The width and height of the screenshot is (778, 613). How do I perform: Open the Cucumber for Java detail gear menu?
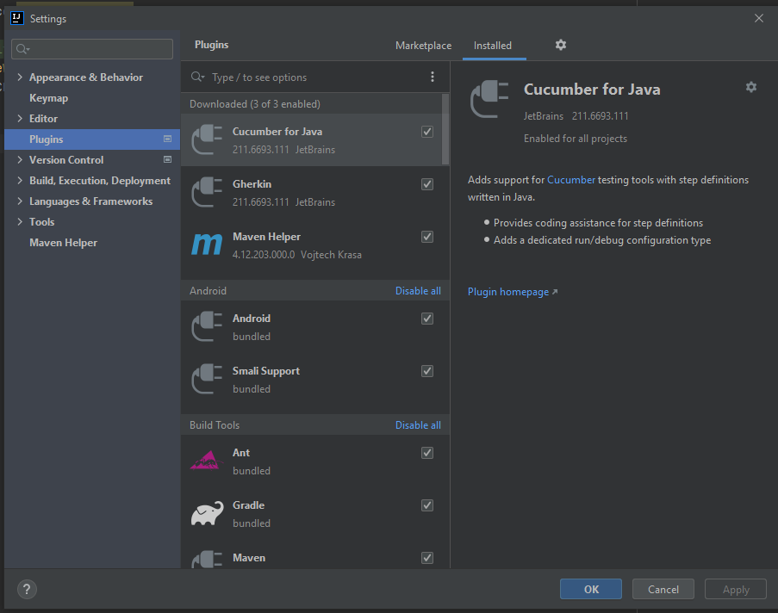click(751, 87)
